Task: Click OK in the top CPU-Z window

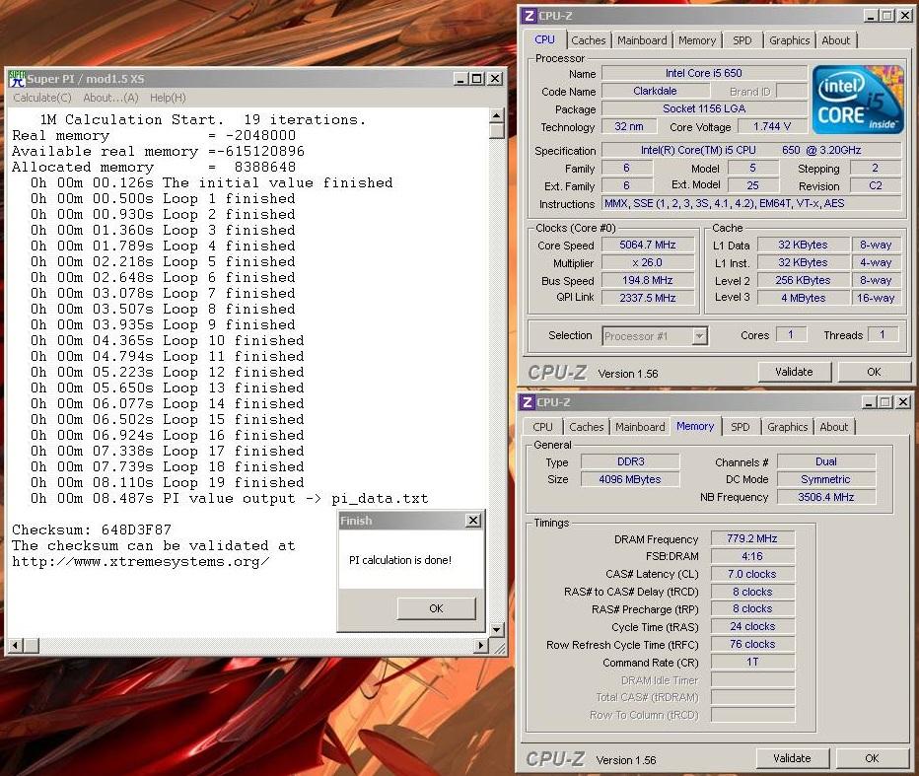Action: point(874,372)
